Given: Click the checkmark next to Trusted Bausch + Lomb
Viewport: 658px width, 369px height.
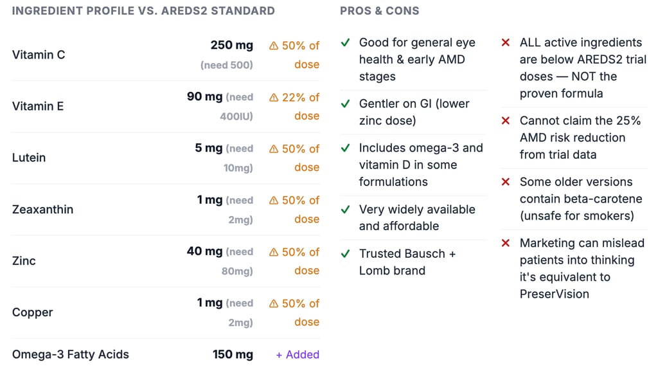Looking at the screenshot, I should 346,254.
